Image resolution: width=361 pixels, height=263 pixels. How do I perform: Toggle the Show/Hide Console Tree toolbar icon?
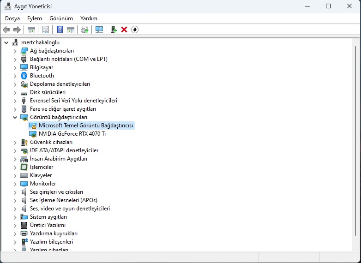(x=31, y=30)
